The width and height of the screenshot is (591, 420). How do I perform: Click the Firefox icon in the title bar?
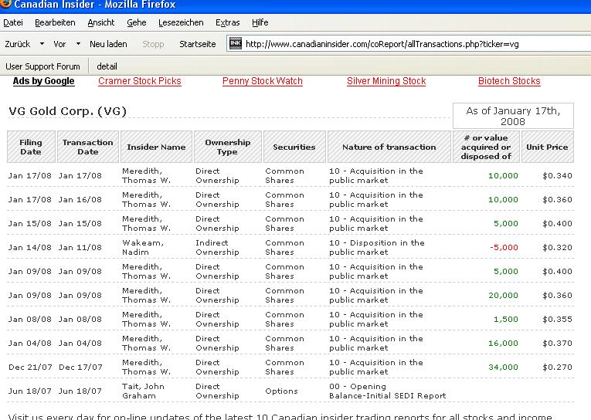pyautogui.click(x=6, y=4)
